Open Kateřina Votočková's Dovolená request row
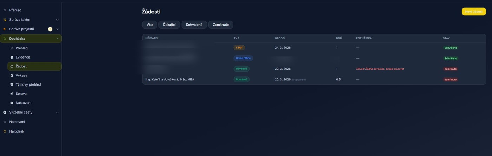 point(241,79)
